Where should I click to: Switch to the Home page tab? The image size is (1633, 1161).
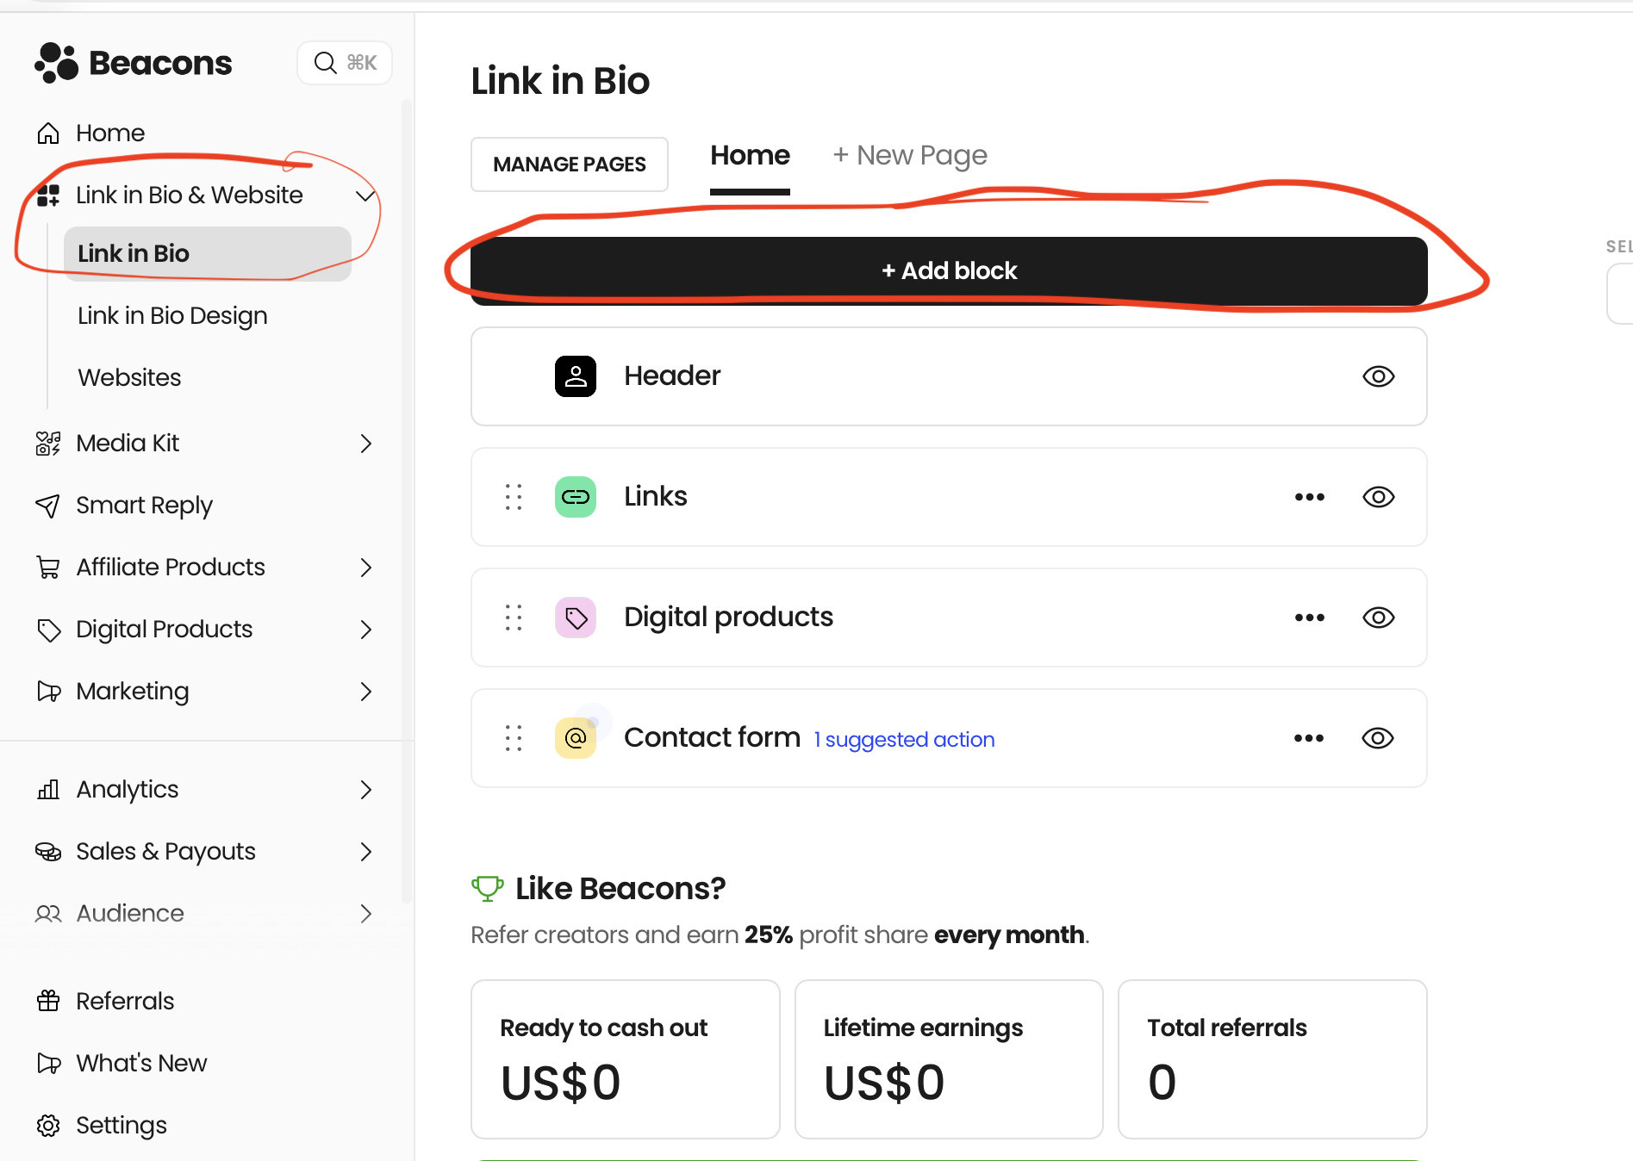(750, 156)
